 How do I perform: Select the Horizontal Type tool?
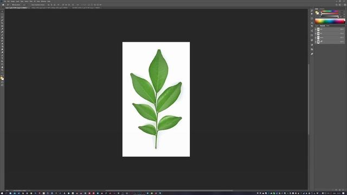[2, 58]
